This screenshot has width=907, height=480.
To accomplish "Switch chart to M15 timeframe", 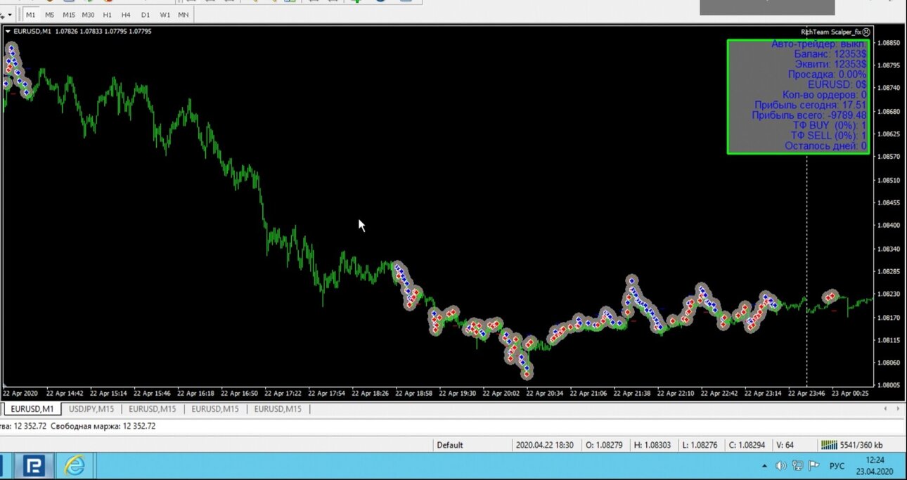I will [x=69, y=15].
